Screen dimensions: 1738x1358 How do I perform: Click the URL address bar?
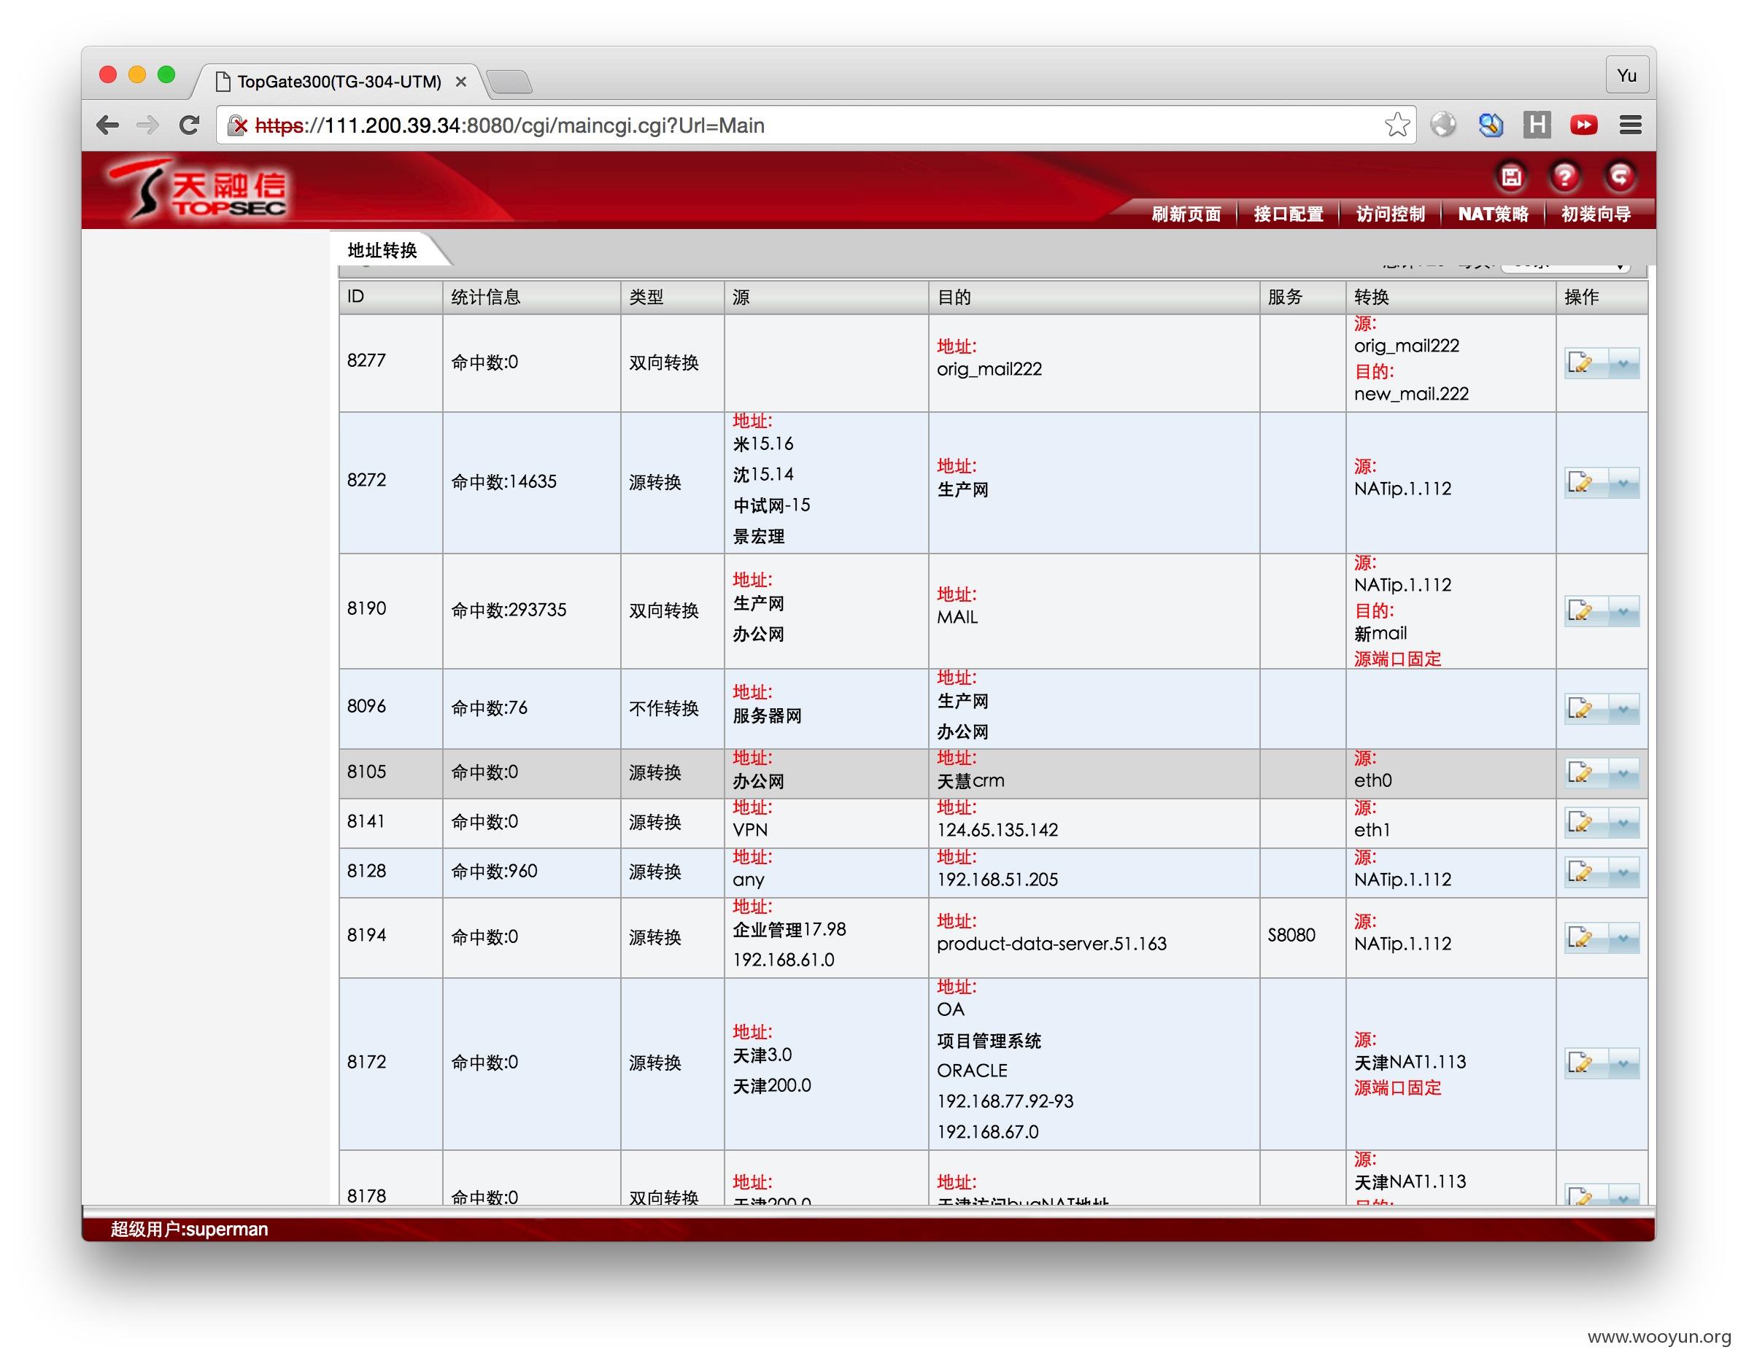pos(815,125)
